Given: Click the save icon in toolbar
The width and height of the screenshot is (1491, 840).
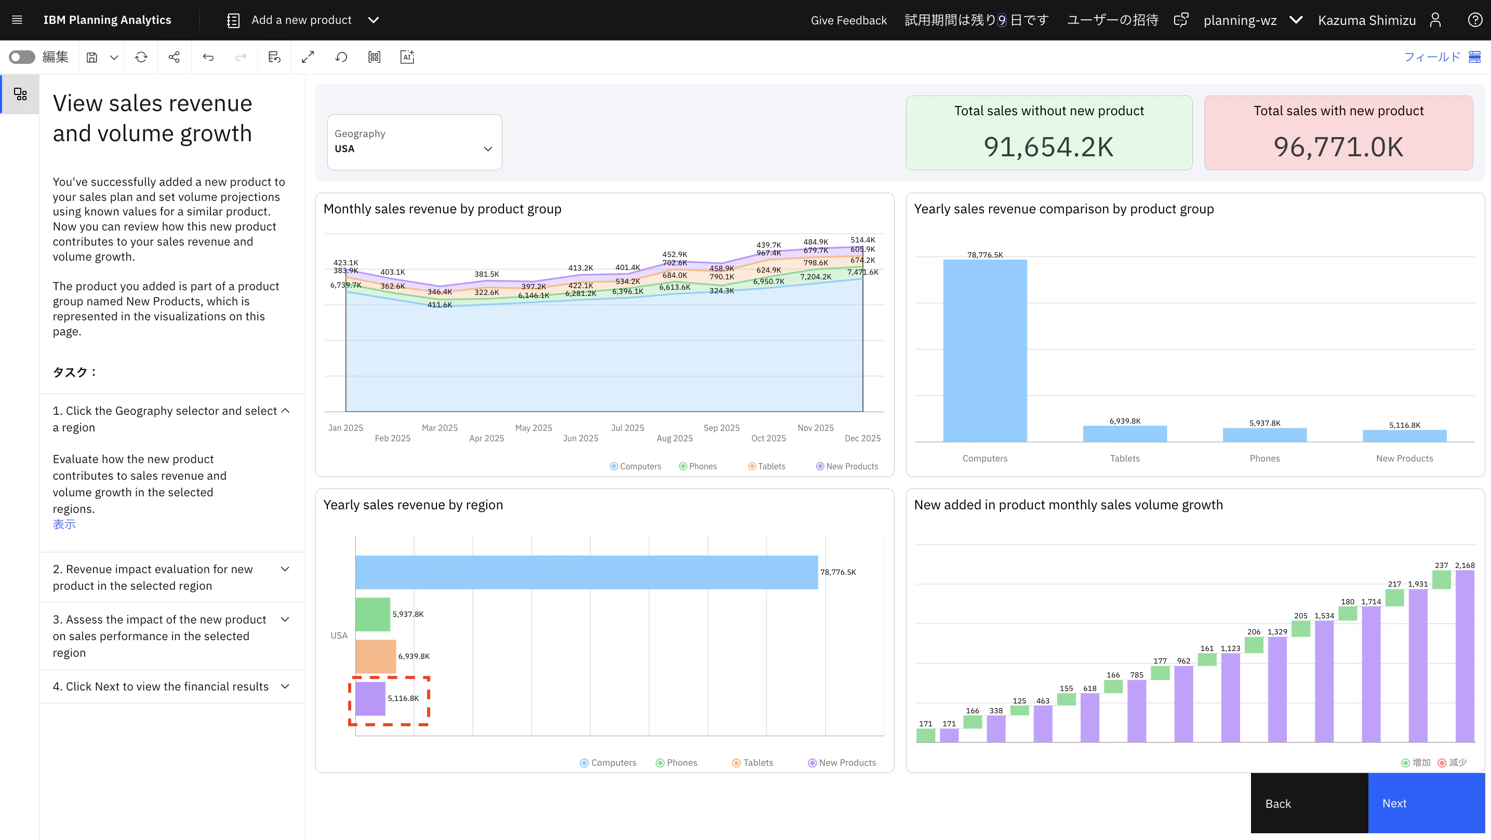Looking at the screenshot, I should coord(92,57).
